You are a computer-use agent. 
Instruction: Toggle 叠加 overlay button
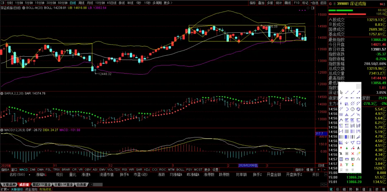[261, 3]
